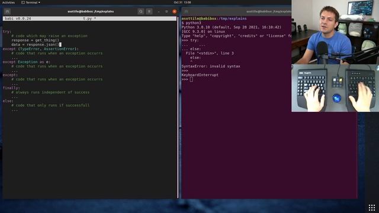379x213 pixels.
Task: Click search icon in left terminal titlebar
Action: 141,11
